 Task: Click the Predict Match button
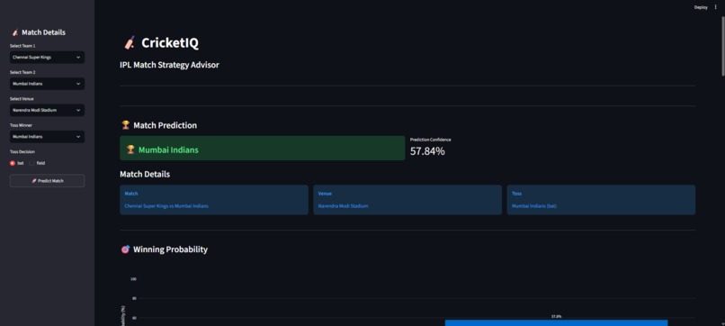click(47, 181)
